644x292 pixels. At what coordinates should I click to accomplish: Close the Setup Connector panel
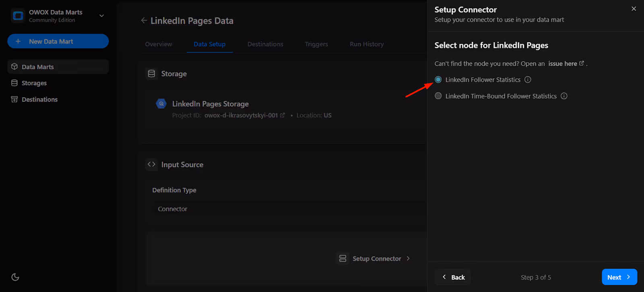634,9
